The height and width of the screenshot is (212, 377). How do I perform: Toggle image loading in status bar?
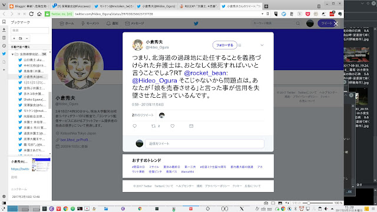(x=280, y=203)
